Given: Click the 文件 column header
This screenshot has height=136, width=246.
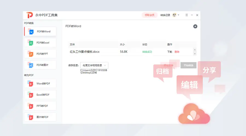Looking at the screenshot, I should point(72,45).
